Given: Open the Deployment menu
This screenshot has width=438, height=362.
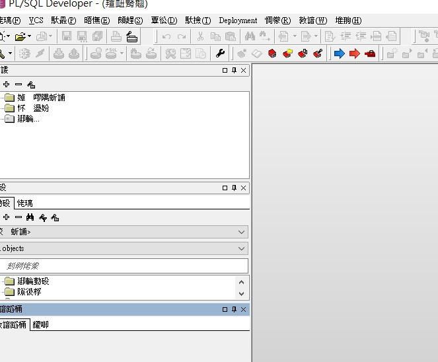Looking at the screenshot, I should pos(238,20).
